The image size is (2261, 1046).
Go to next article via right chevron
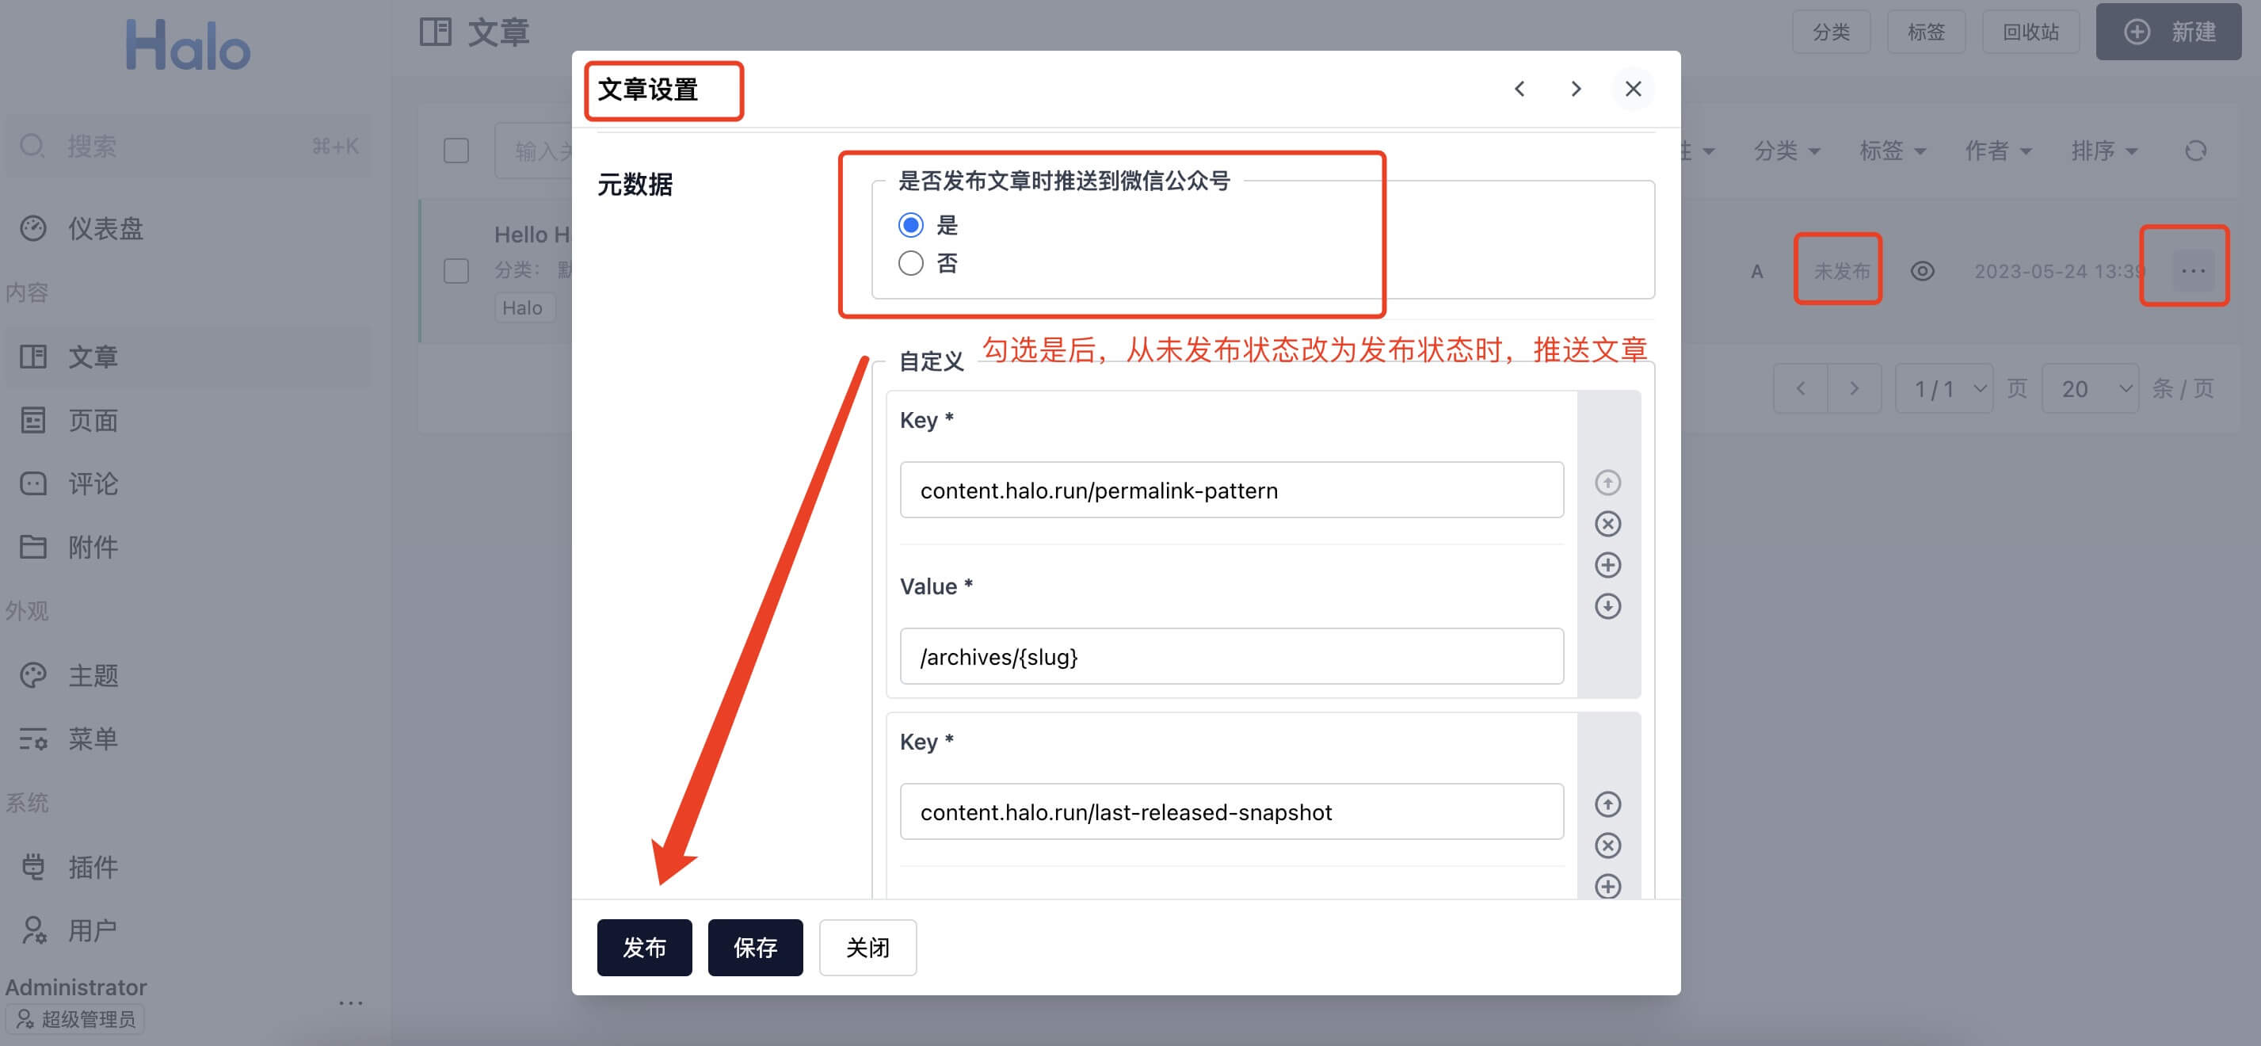pyautogui.click(x=1576, y=89)
